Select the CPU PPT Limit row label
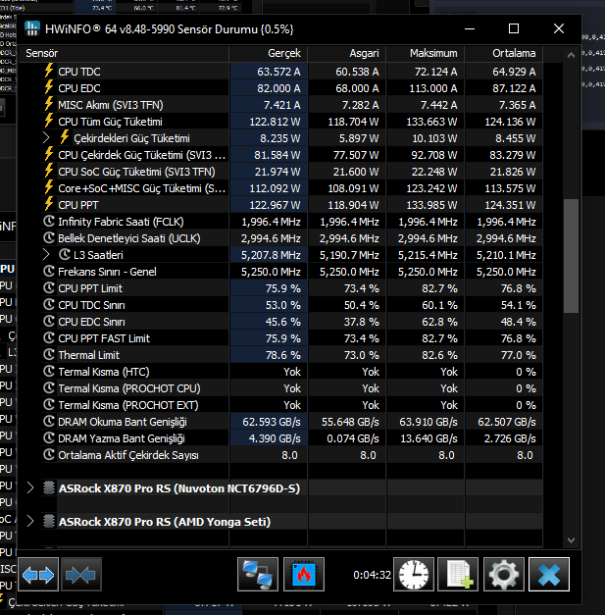The width and height of the screenshot is (605, 615). (x=90, y=288)
